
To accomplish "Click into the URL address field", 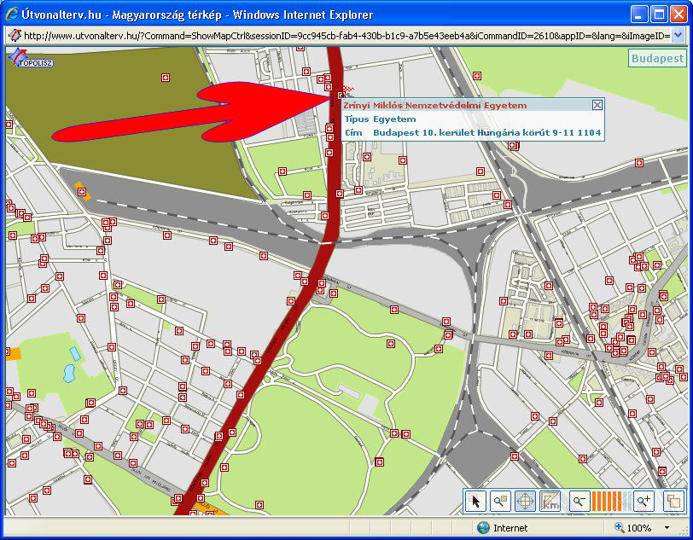I will tap(341, 35).
